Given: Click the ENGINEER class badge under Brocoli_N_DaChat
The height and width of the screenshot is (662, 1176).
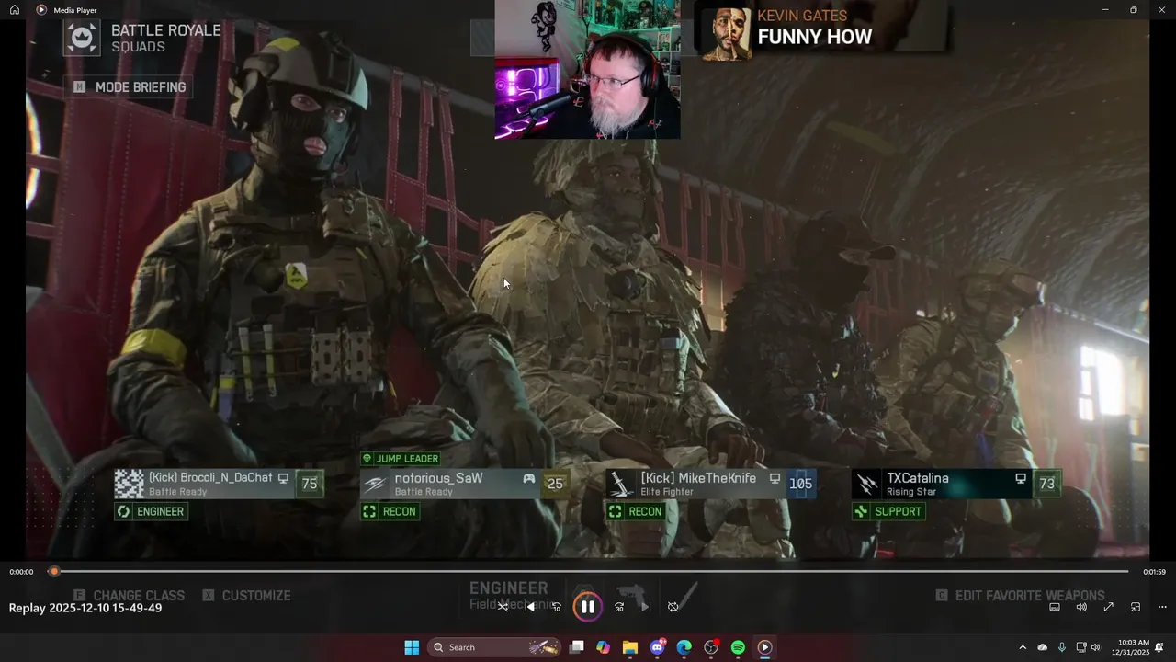Looking at the screenshot, I should 152,511.
